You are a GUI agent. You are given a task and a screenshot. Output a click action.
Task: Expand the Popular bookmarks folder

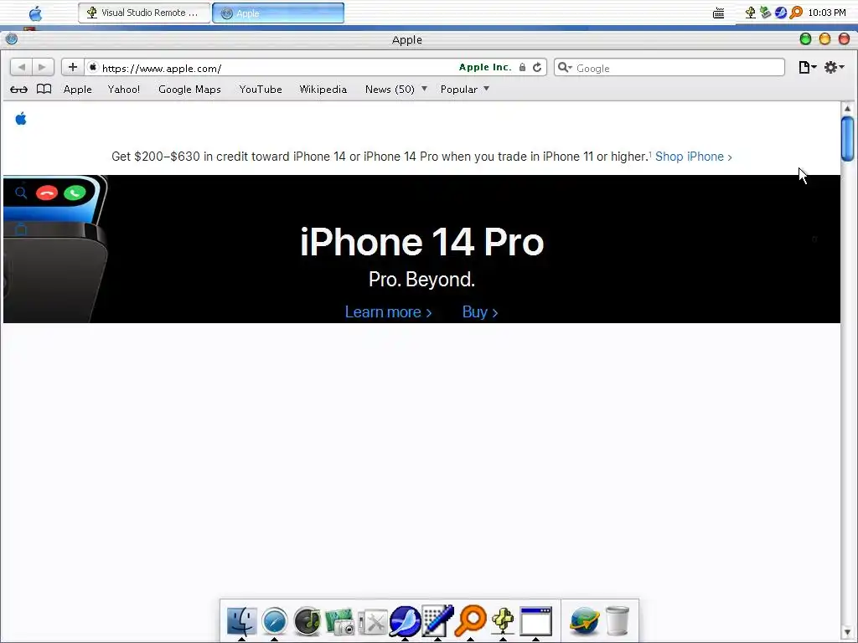(x=464, y=89)
